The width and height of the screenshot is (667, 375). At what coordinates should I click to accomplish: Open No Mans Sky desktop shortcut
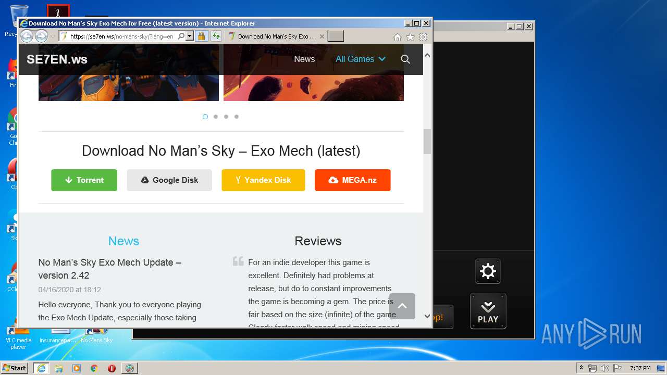pos(96,336)
